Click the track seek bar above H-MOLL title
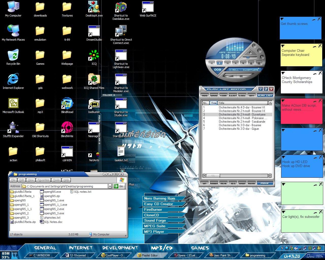The height and width of the screenshot is (260, 325). (245, 68)
